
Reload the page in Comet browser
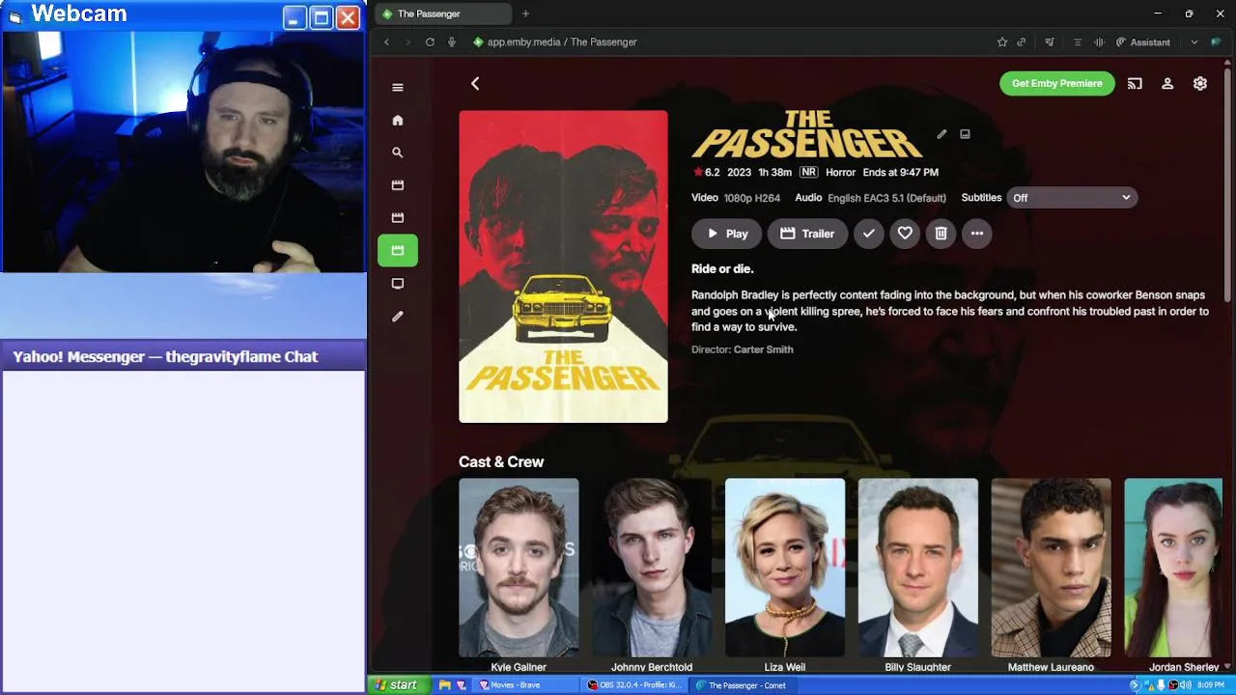point(430,42)
